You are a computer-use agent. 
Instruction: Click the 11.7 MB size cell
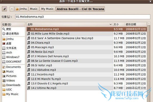pos(119,38)
